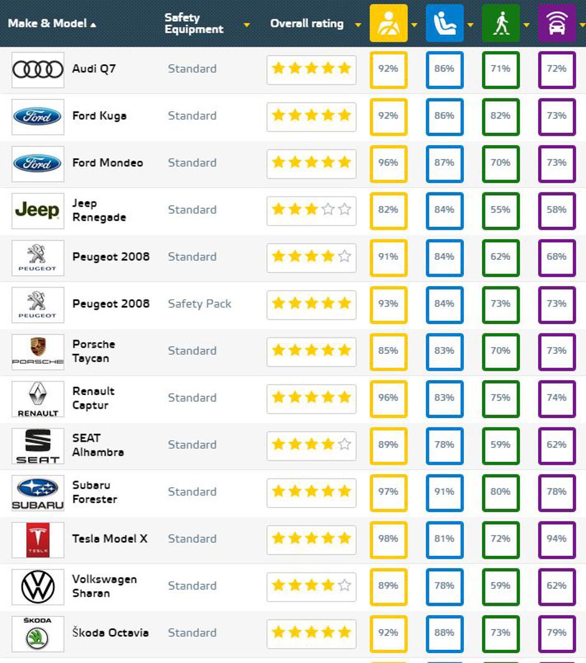Open the Overall rating dropdown arrow
Screen dimensions: 586x663
pos(358,25)
